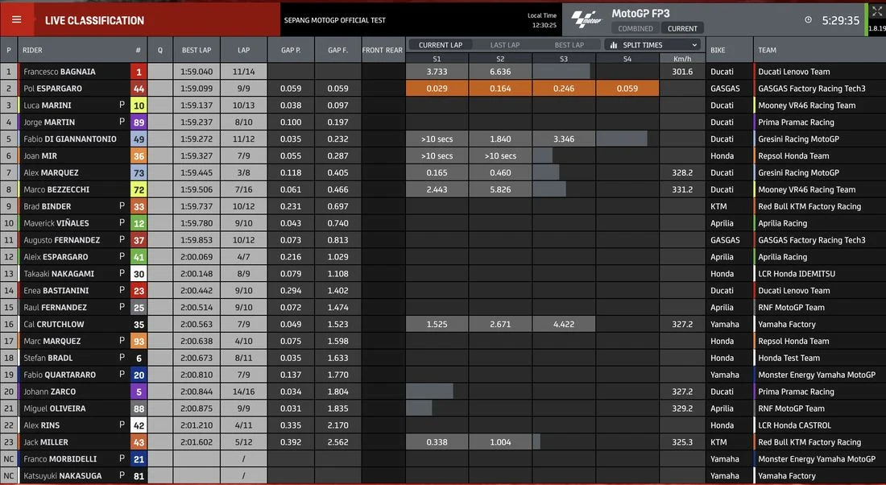The width and height of the screenshot is (886, 485).
Task: Open the hamburger menu
Action: 16,20
